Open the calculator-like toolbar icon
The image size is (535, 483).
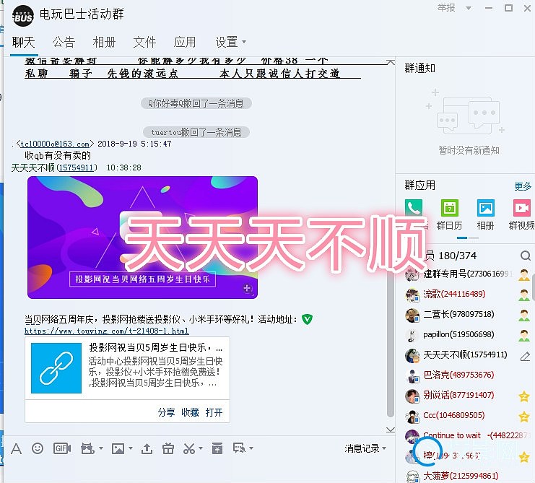(217, 448)
